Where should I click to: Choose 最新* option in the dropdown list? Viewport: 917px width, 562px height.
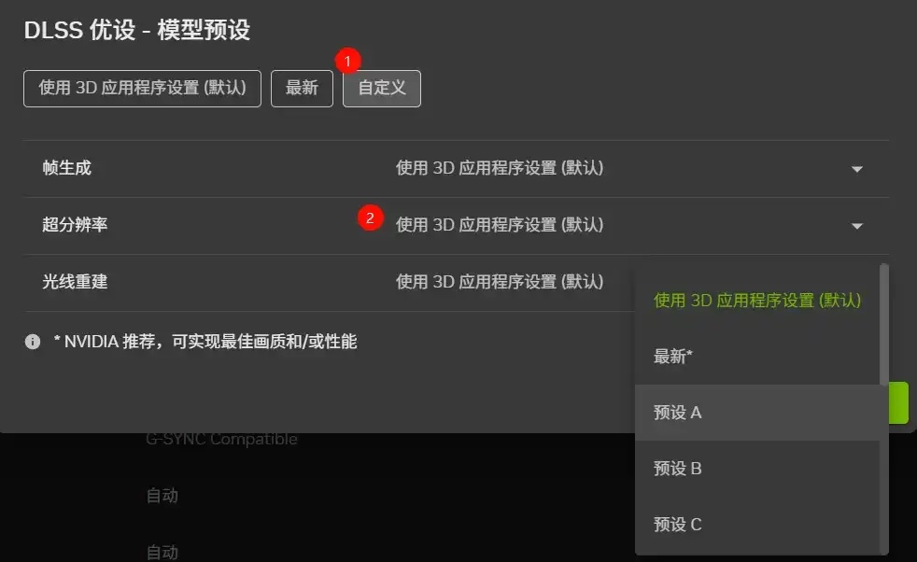pos(757,356)
